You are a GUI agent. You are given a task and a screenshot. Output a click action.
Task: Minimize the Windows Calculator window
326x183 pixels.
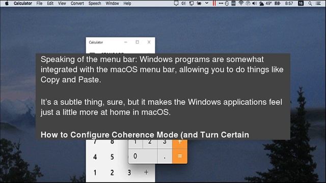tap(126, 42)
